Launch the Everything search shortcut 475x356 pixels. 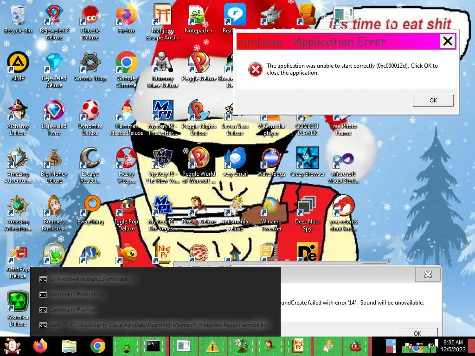pos(90,210)
